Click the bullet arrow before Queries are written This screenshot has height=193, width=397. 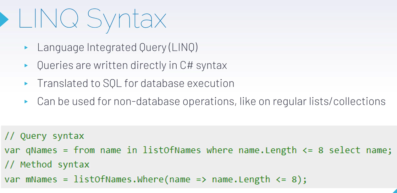[x=26, y=66]
